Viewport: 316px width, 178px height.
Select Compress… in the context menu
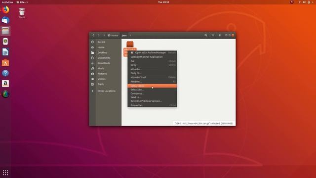point(152,93)
